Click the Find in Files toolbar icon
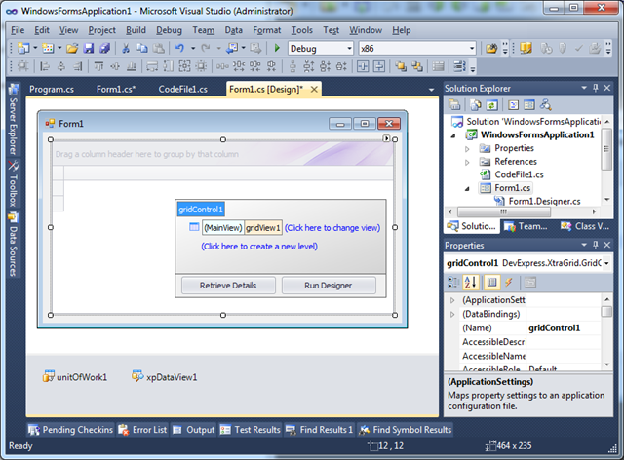Viewport: 624px width, 460px height. tap(491, 49)
